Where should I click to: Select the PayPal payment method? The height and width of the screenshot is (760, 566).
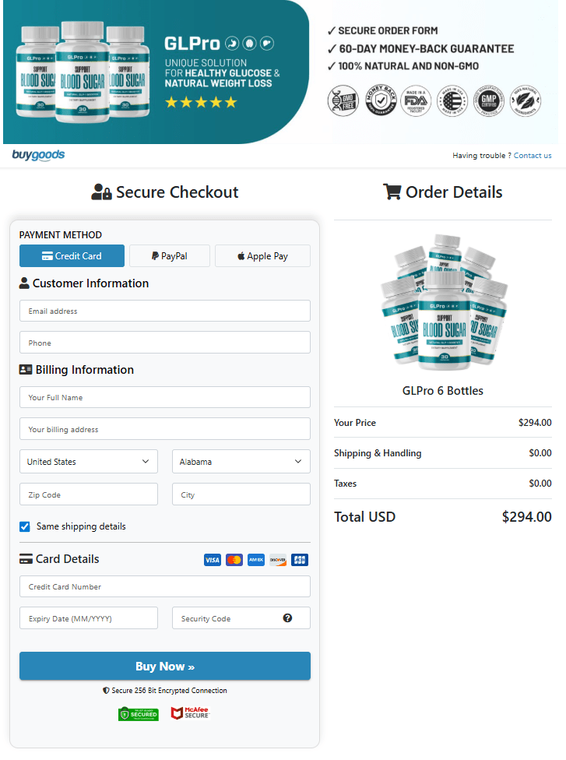point(169,255)
